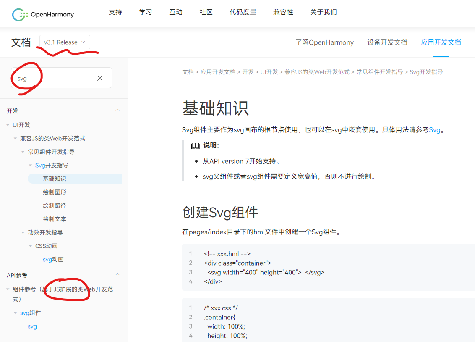
Task: Collapse the 动效开发指导 tree arrow
Action: click(23, 232)
